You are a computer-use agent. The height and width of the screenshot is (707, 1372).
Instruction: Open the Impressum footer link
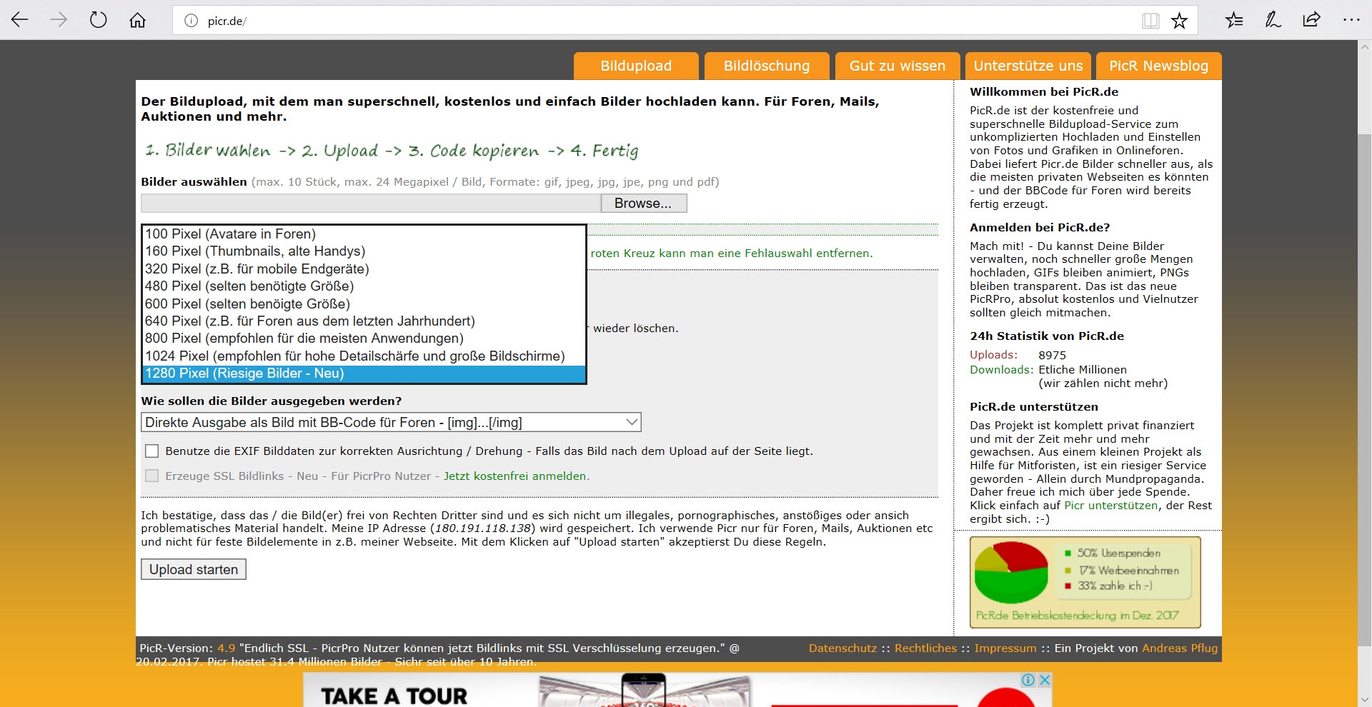(x=1005, y=648)
